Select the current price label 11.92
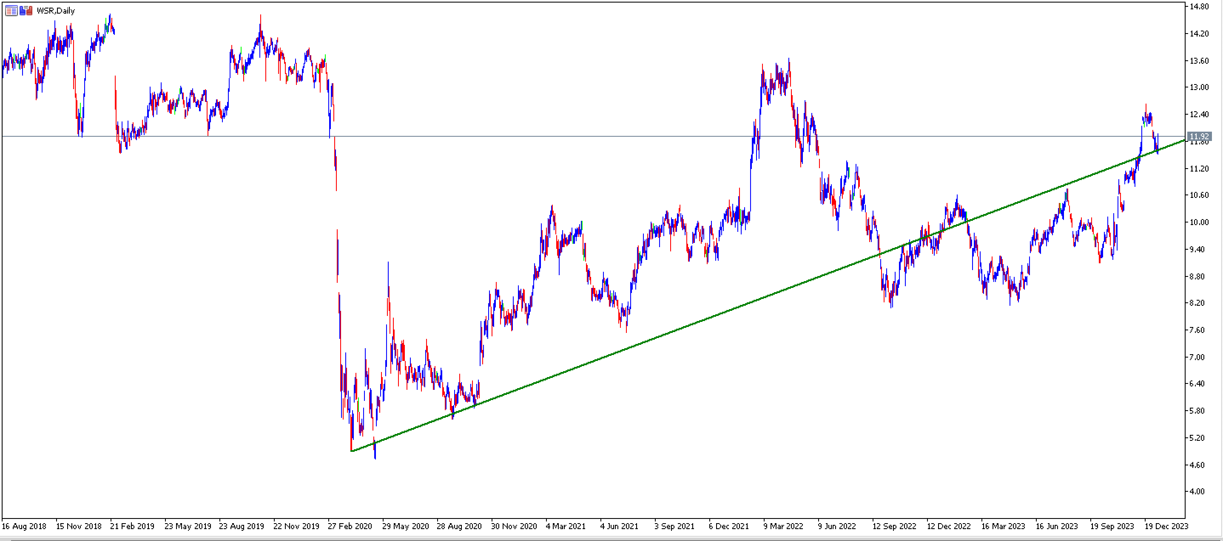The image size is (1223, 541). (x=1199, y=136)
